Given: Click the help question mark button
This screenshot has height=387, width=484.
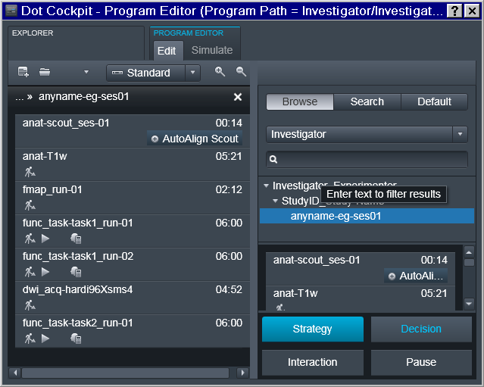Looking at the screenshot, I should [454, 11].
